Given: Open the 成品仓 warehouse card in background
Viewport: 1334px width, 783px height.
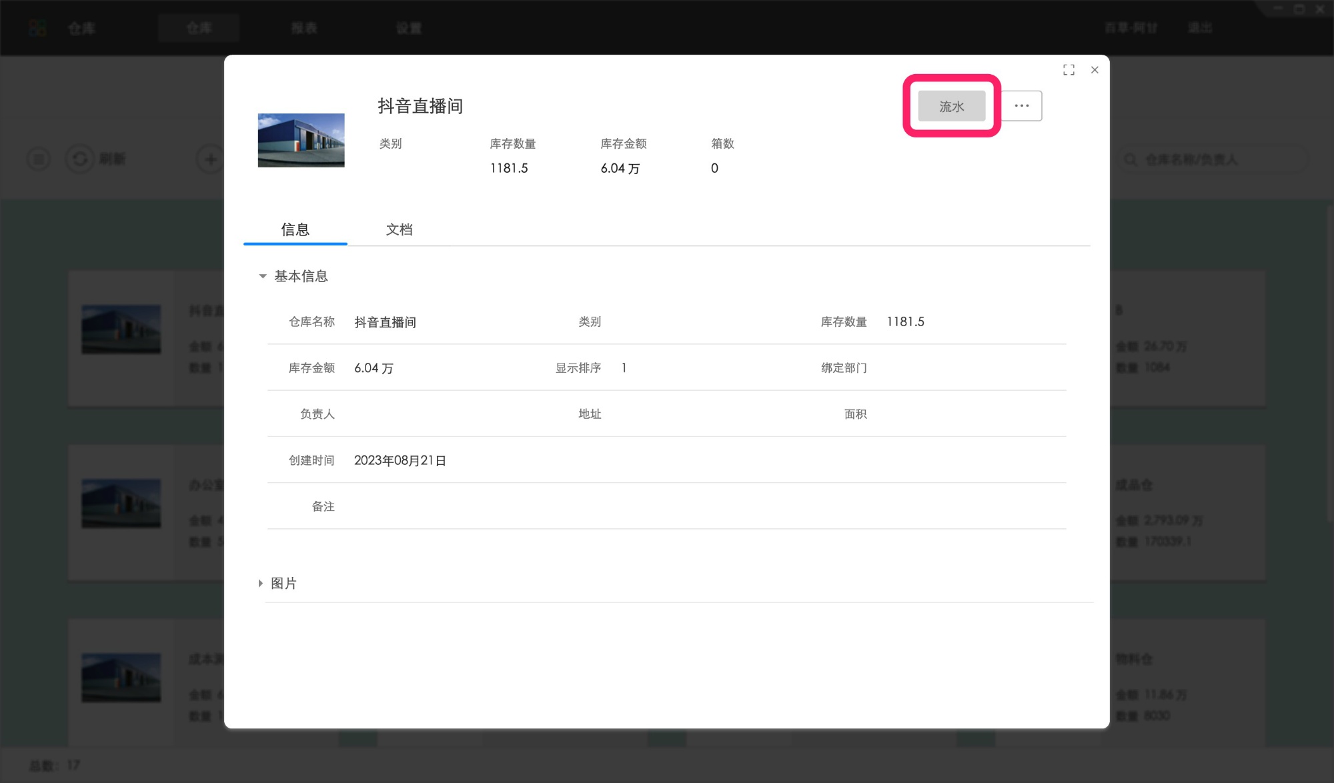Looking at the screenshot, I should [x=1188, y=512].
